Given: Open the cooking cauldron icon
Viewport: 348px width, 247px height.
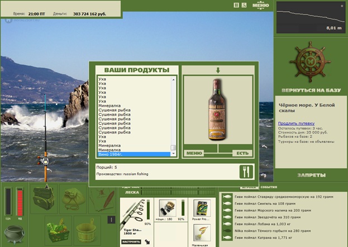Looking at the screenshot, I should (15, 234).
